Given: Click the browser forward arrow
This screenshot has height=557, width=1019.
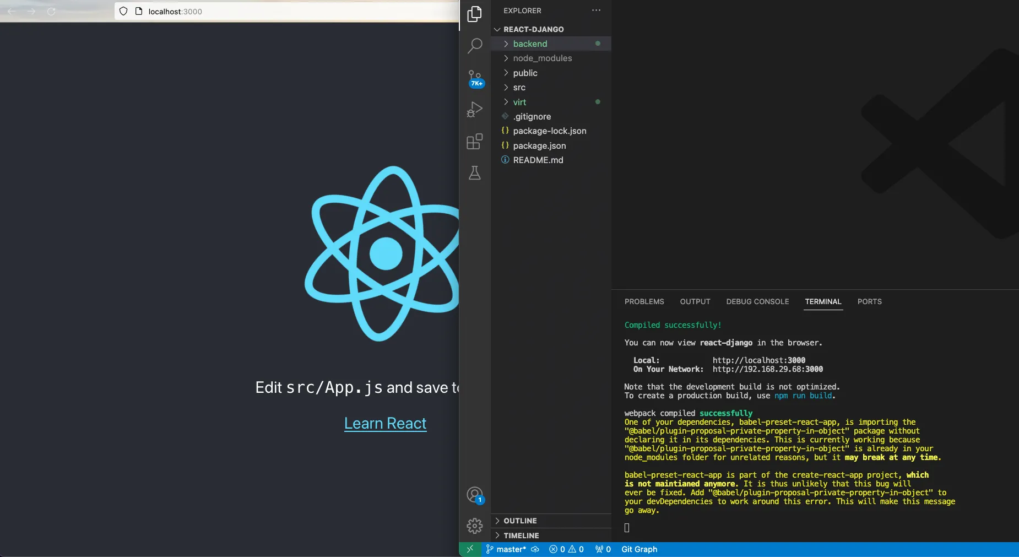Looking at the screenshot, I should [31, 11].
